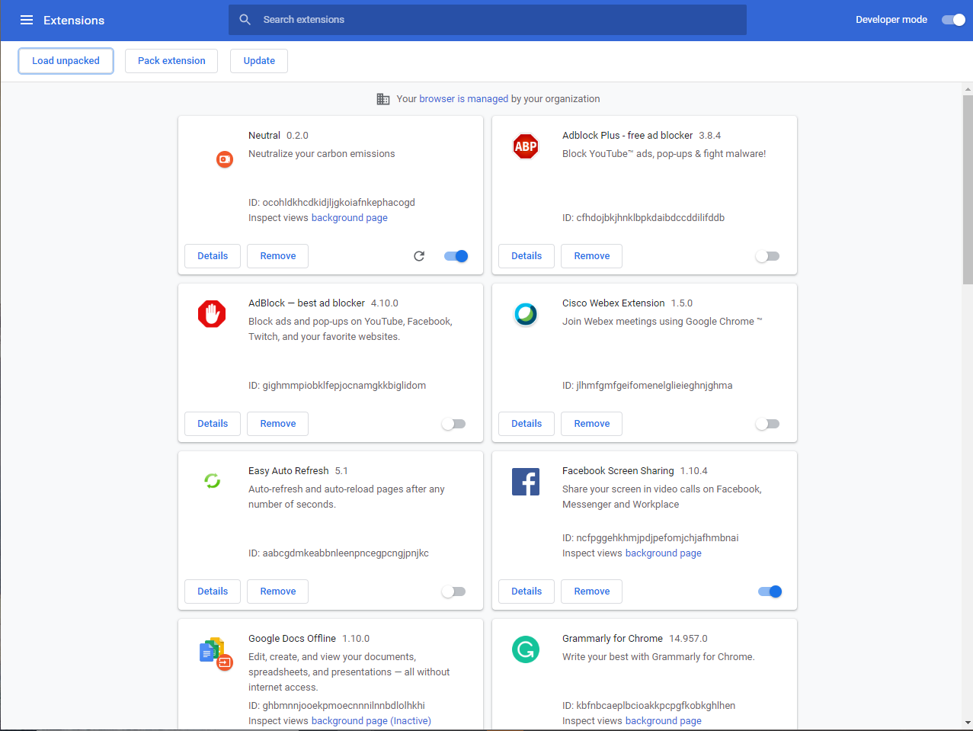Image resolution: width=973 pixels, height=731 pixels.
Task: Click 'Neutralize your carbon emissions' description
Action: pos(322,154)
